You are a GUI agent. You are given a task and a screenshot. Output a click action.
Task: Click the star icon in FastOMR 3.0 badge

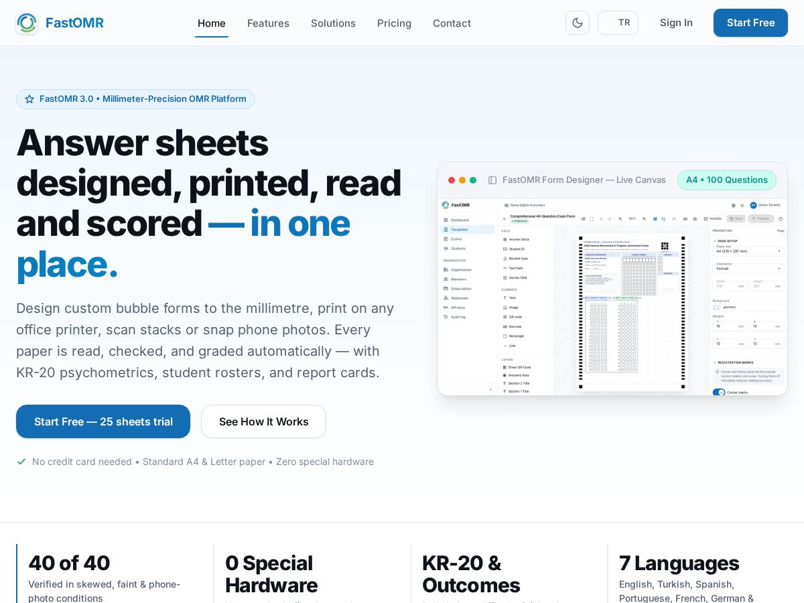[x=29, y=99]
